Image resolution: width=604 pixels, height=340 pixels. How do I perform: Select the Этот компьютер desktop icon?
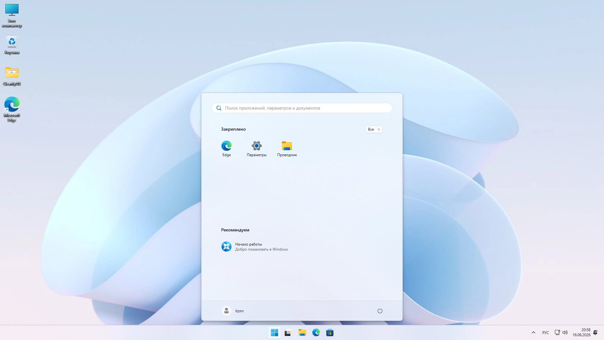coord(12,16)
